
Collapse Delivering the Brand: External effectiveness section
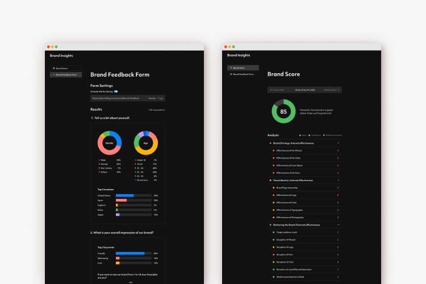point(339,225)
